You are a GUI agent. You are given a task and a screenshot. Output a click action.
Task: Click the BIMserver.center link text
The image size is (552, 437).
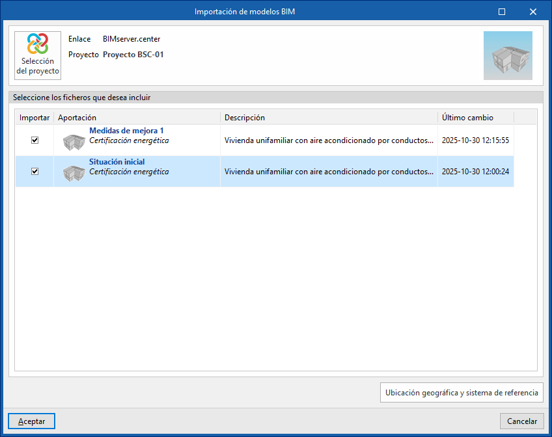click(x=131, y=39)
